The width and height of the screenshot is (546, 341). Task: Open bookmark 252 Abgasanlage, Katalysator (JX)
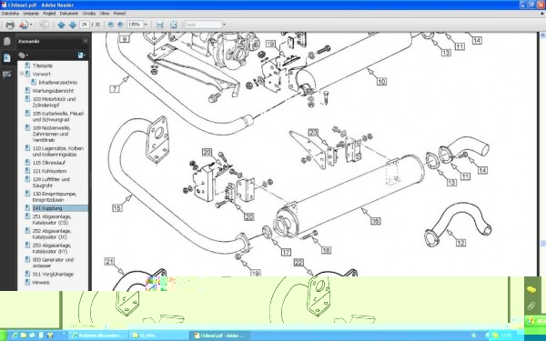[x=52, y=234]
